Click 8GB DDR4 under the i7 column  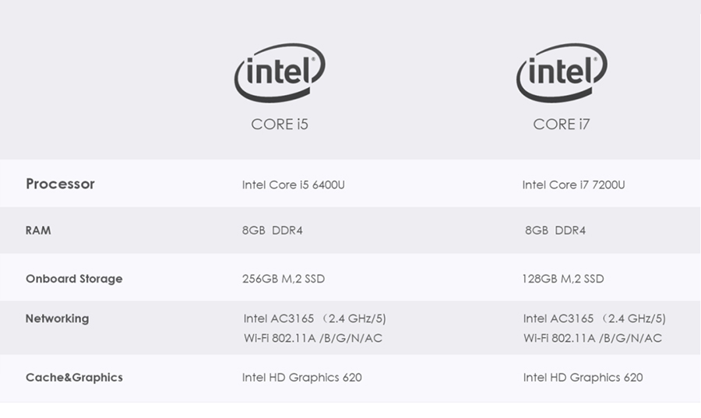point(555,230)
